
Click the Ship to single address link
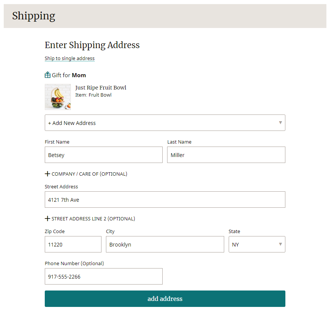[x=70, y=58]
